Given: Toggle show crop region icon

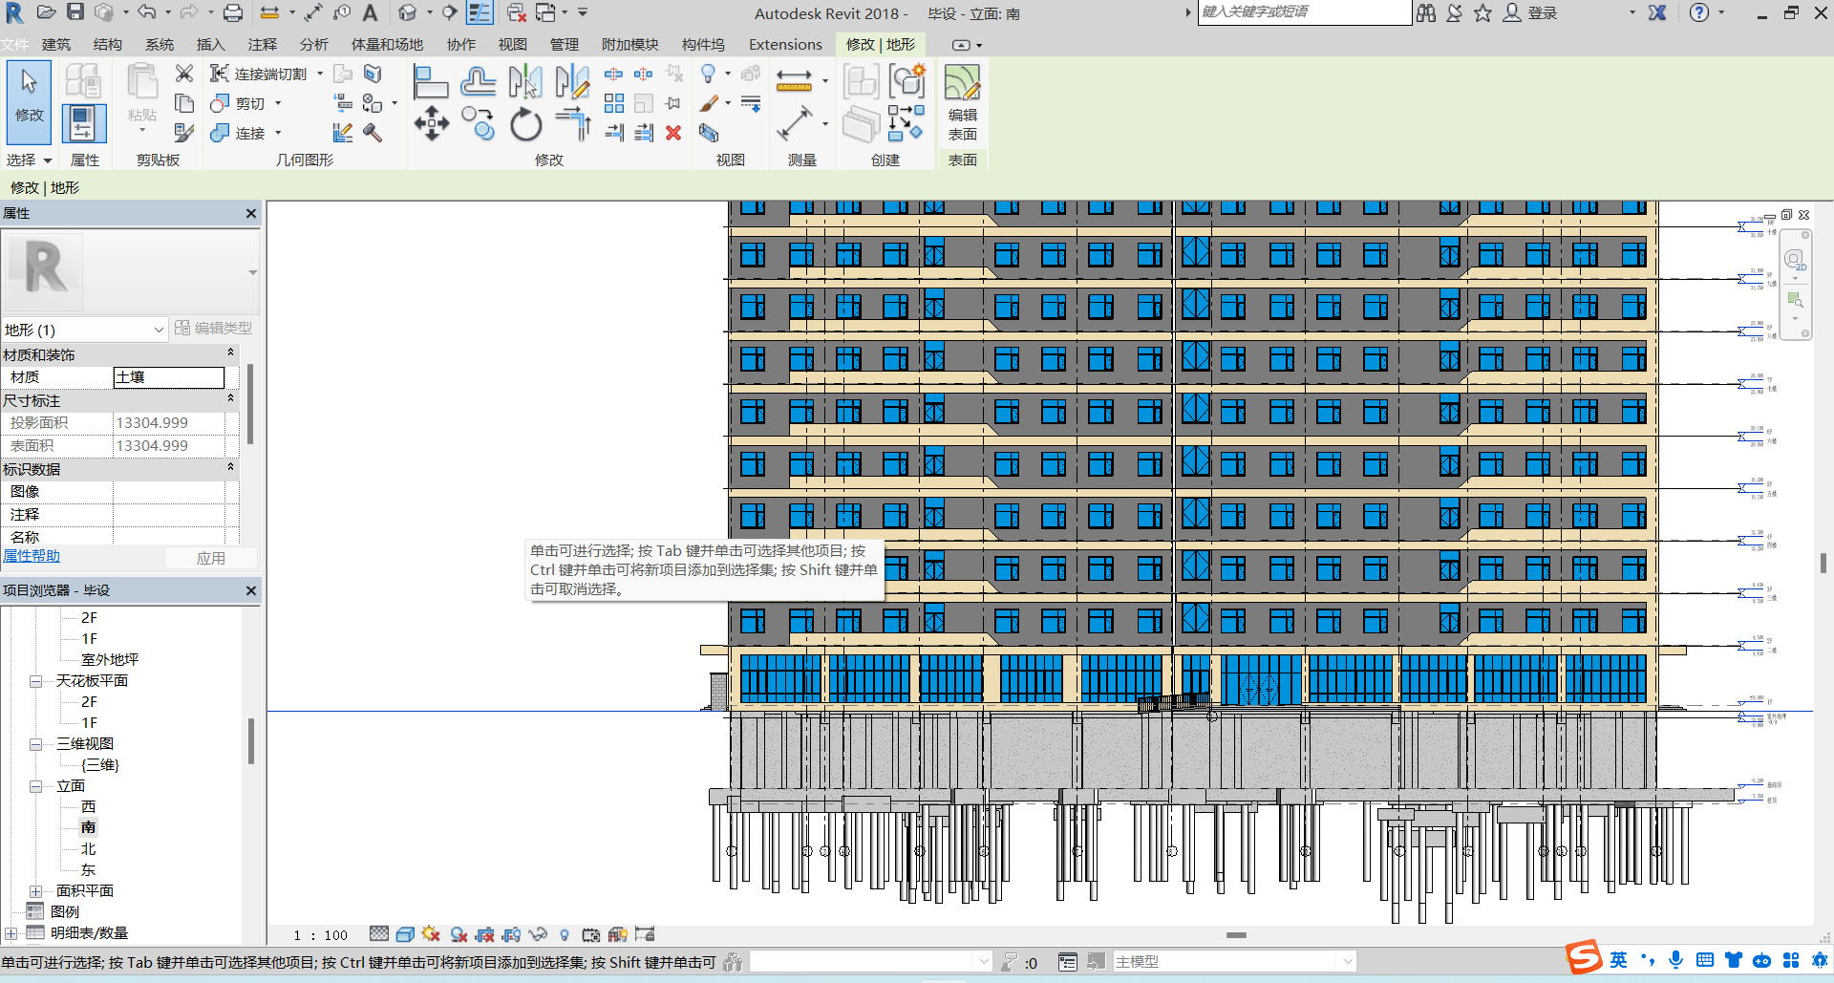Looking at the screenshot, I should point(511,934).
